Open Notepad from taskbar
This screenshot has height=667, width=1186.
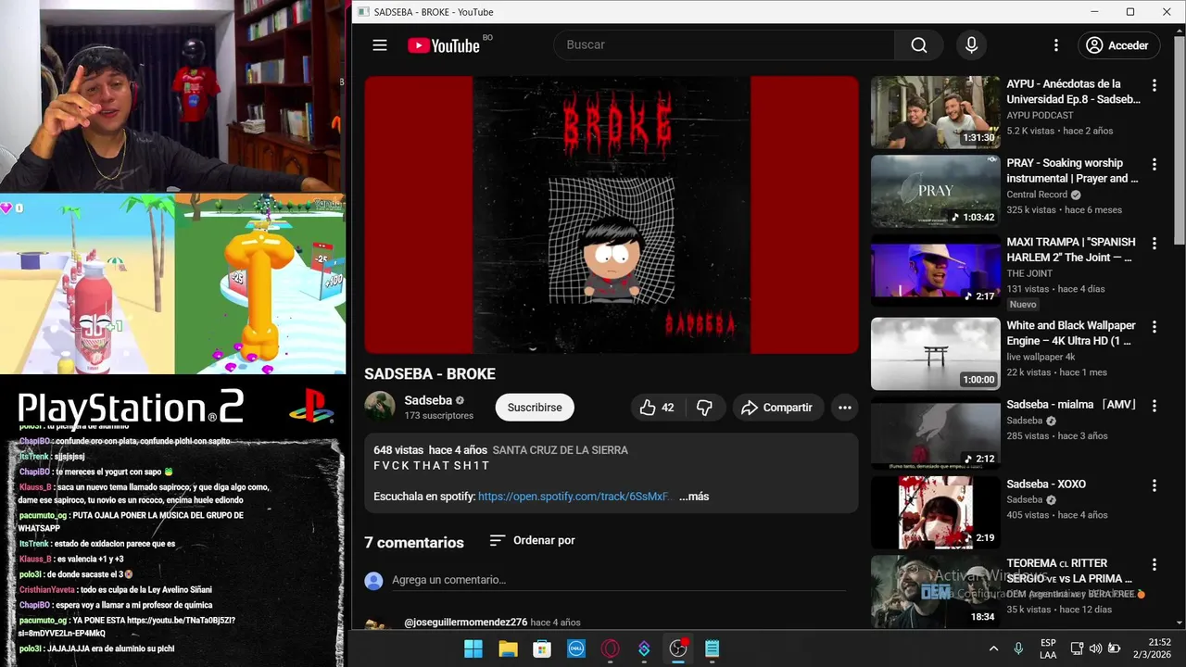coord(712,648)
